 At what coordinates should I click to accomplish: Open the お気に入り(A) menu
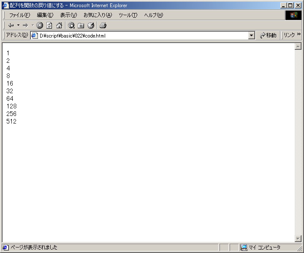98,15
